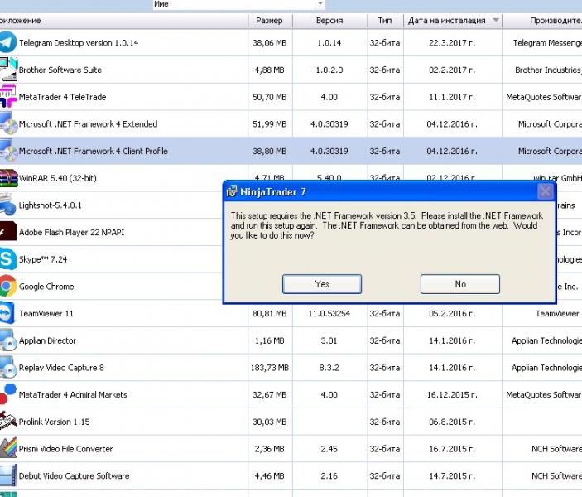Click the Replay Video Capture 8 icon

tap(8, 367)
